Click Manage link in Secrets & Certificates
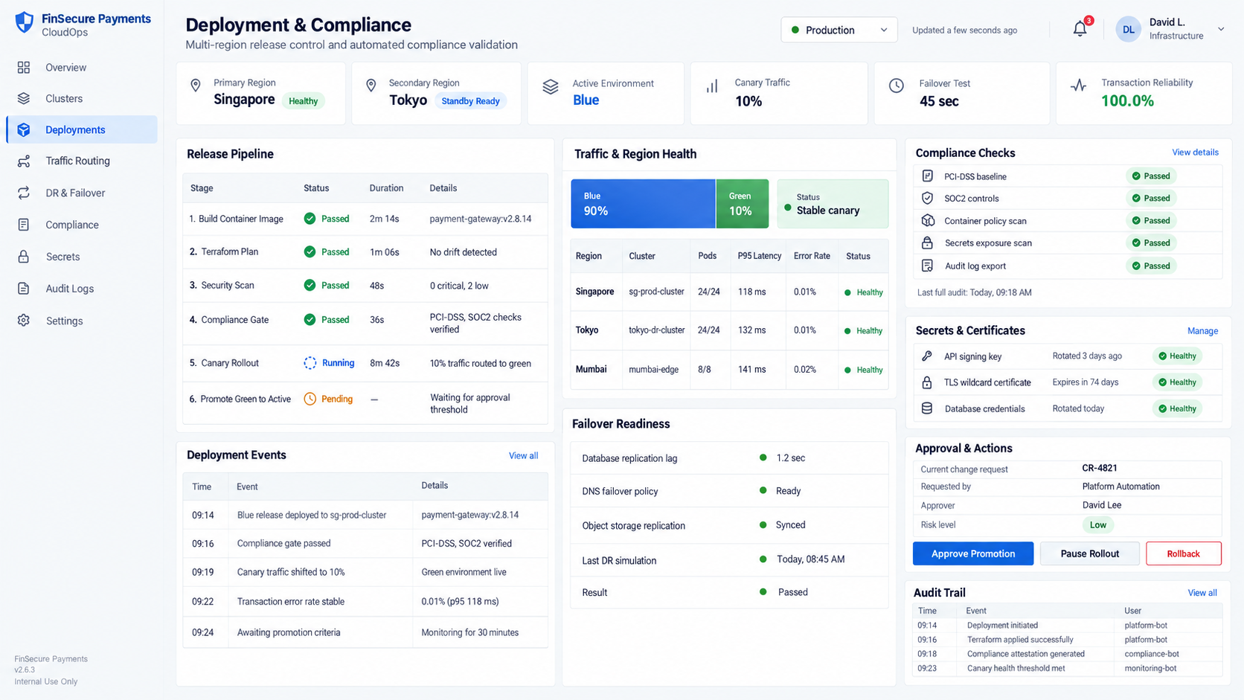 click(1202, 331)
